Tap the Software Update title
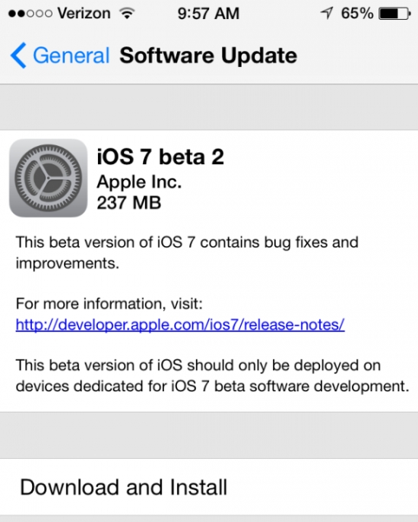Viewport: 418px width, 522px height. pos(208,55)
